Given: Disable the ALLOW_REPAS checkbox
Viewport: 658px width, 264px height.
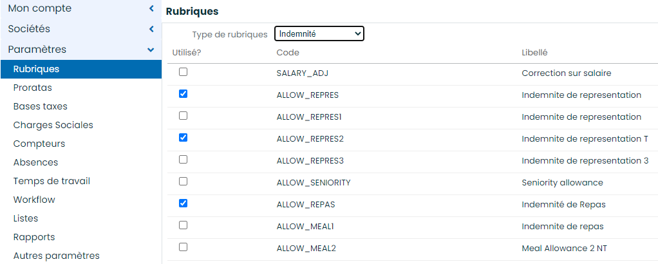Looking at the screenshot, I should click(183, 203).
